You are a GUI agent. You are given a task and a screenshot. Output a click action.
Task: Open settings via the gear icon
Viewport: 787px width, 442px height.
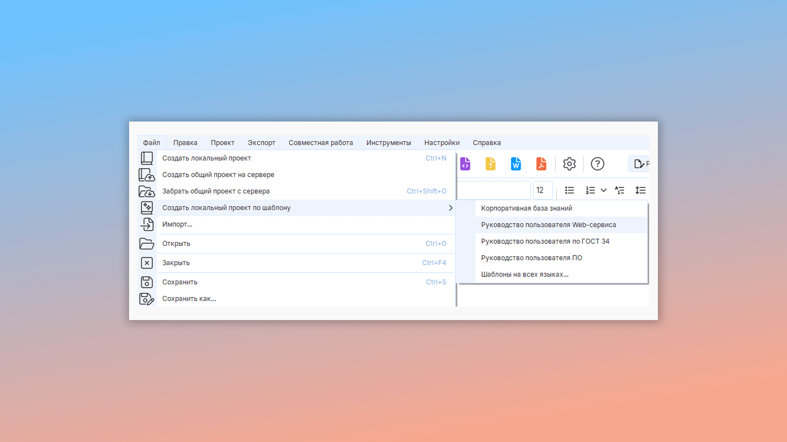point(569,164)
